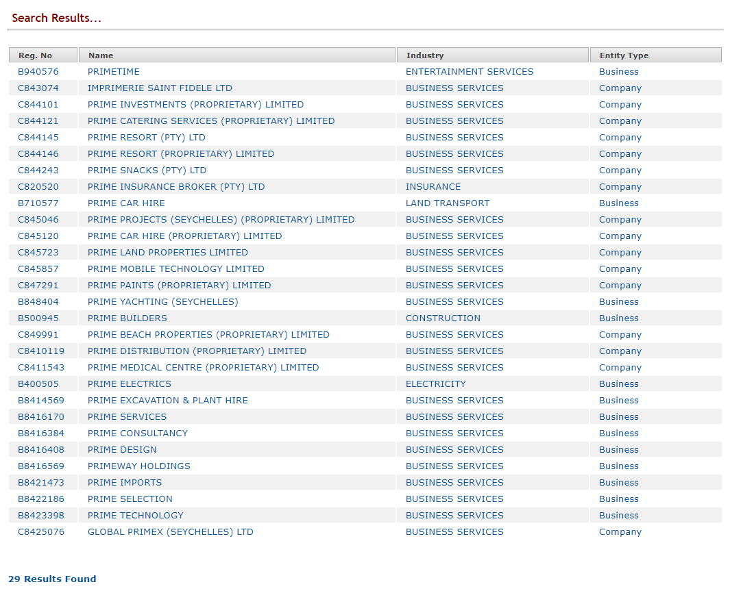
Task: Open the PRIME DESIGN entry
Action: 122,450
